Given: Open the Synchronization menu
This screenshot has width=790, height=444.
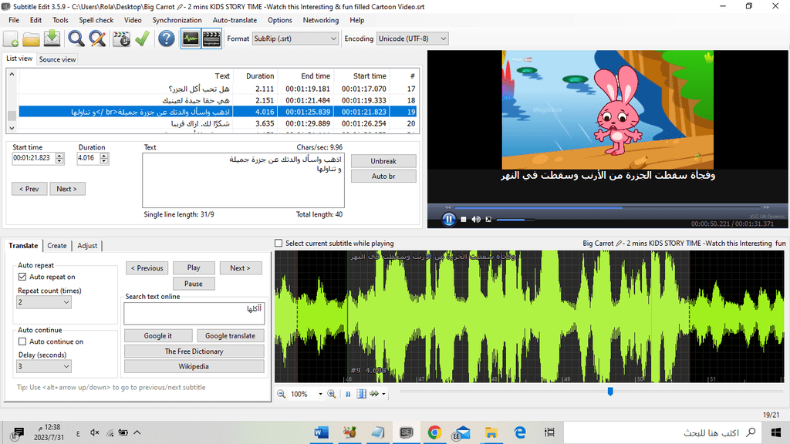Looking at the screenshot, I should (x=177, y=20).
